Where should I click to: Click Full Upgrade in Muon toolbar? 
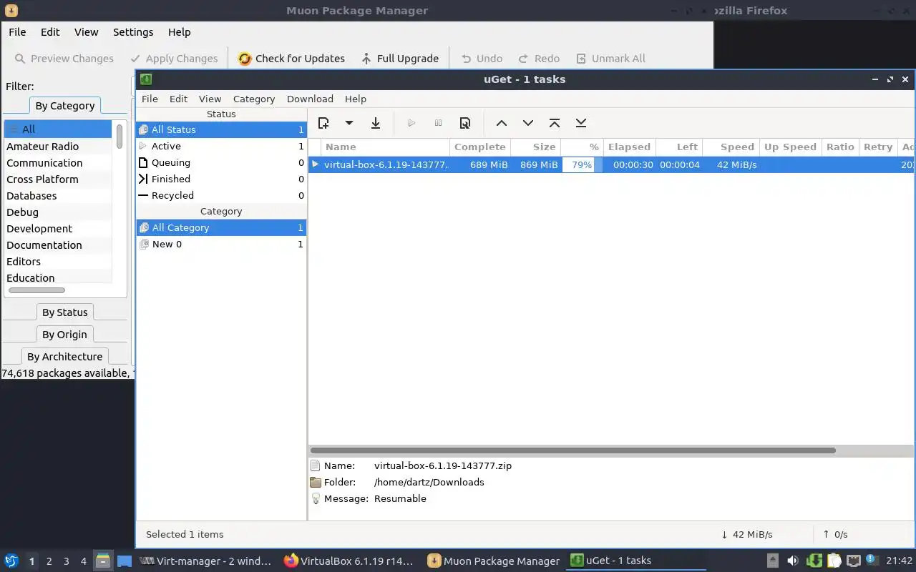pos(399,59)
